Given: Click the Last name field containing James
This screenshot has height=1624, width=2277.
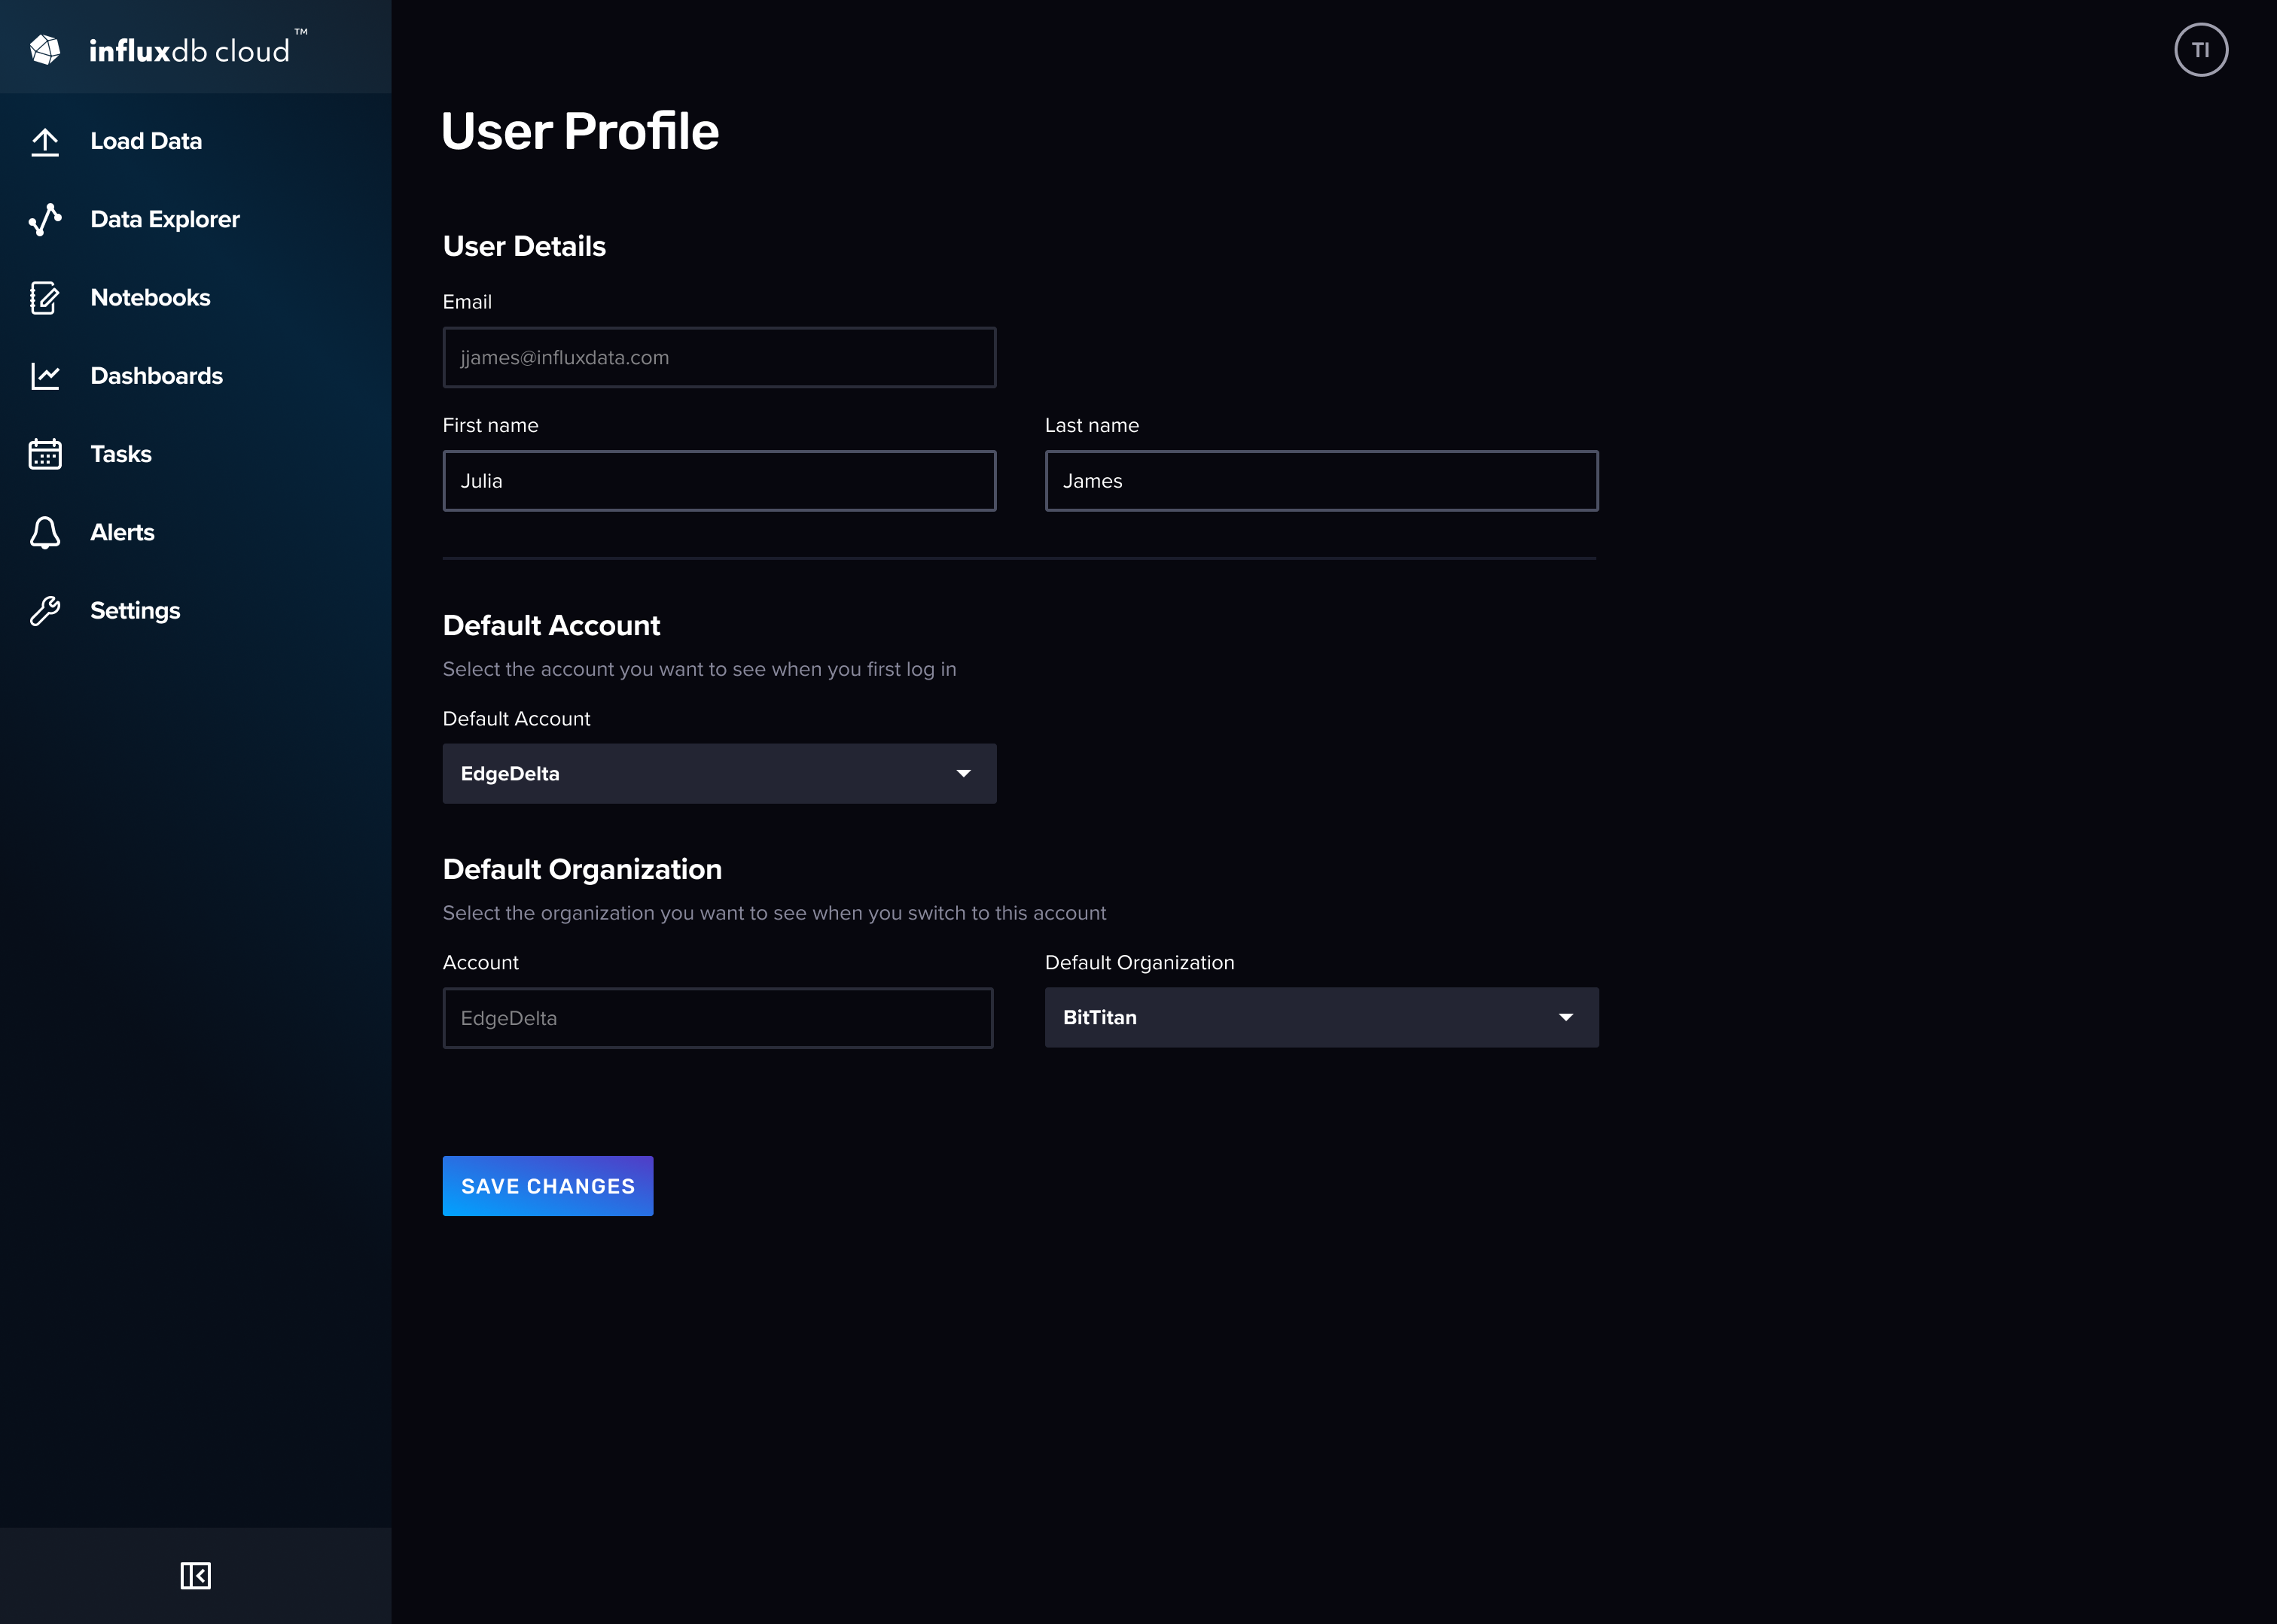Looking at the screenshot, I should point(1321,481).
